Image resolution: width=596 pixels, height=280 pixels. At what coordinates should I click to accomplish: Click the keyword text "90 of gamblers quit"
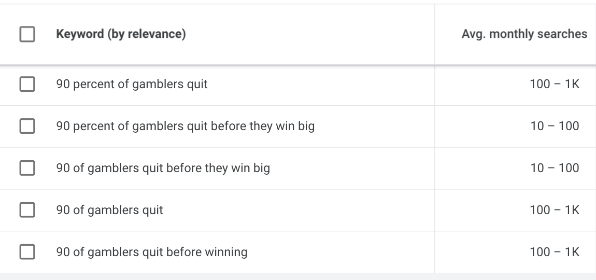tap(109, 211)
